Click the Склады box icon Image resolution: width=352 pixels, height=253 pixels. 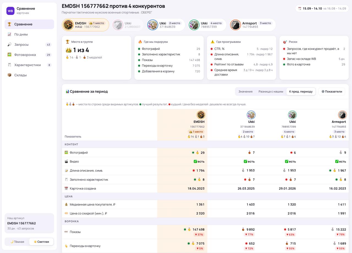(x=9, y=75)
